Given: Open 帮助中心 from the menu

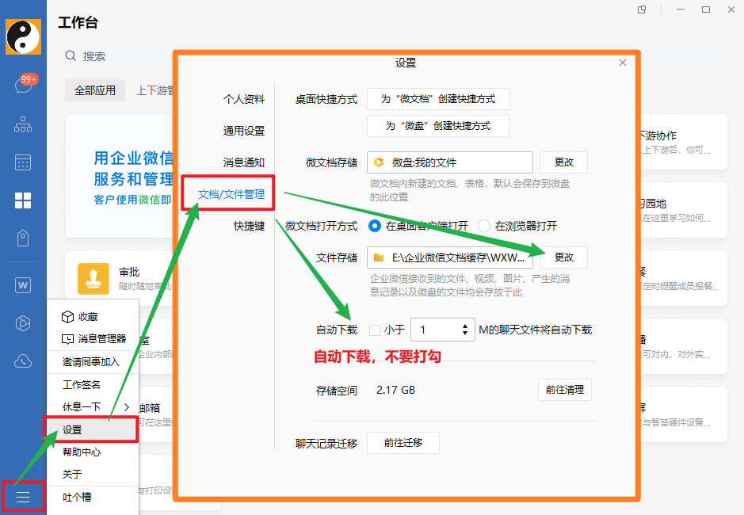Looking at the screenshot, I should (x=93, y=452).
